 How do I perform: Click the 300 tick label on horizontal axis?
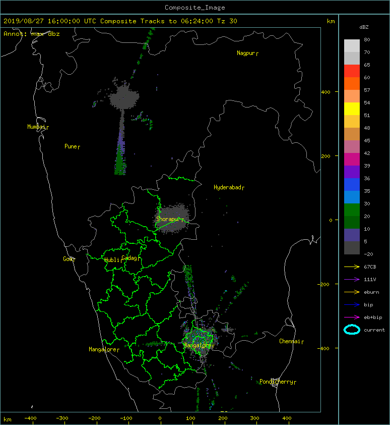254,418
